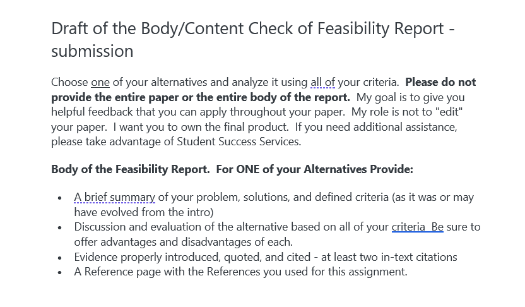Click "For ONE of your Alternatives Provide:" text

point(314,169)
